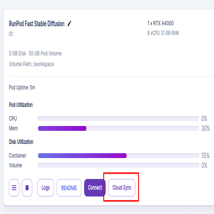Click the Pod Uptime 5m text
Viewport: 214px width, 214px height.
click(22, 88)
